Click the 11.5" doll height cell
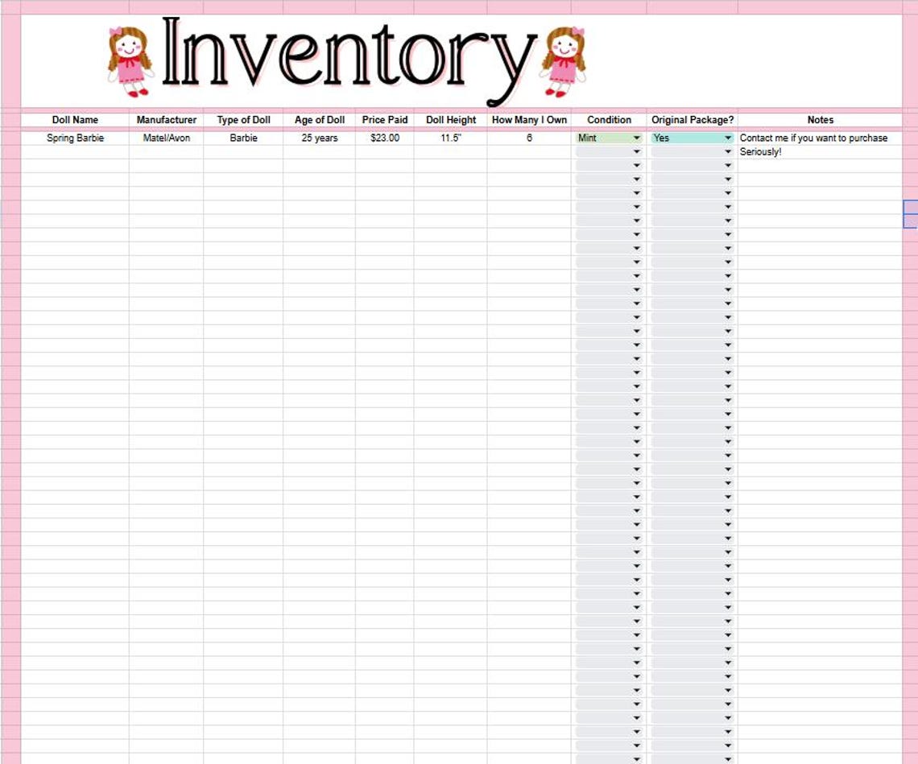Screen dimensions: 918x764 [451, 138]
